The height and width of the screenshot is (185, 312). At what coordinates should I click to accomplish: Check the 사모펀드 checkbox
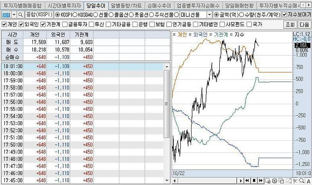point(222,24)
